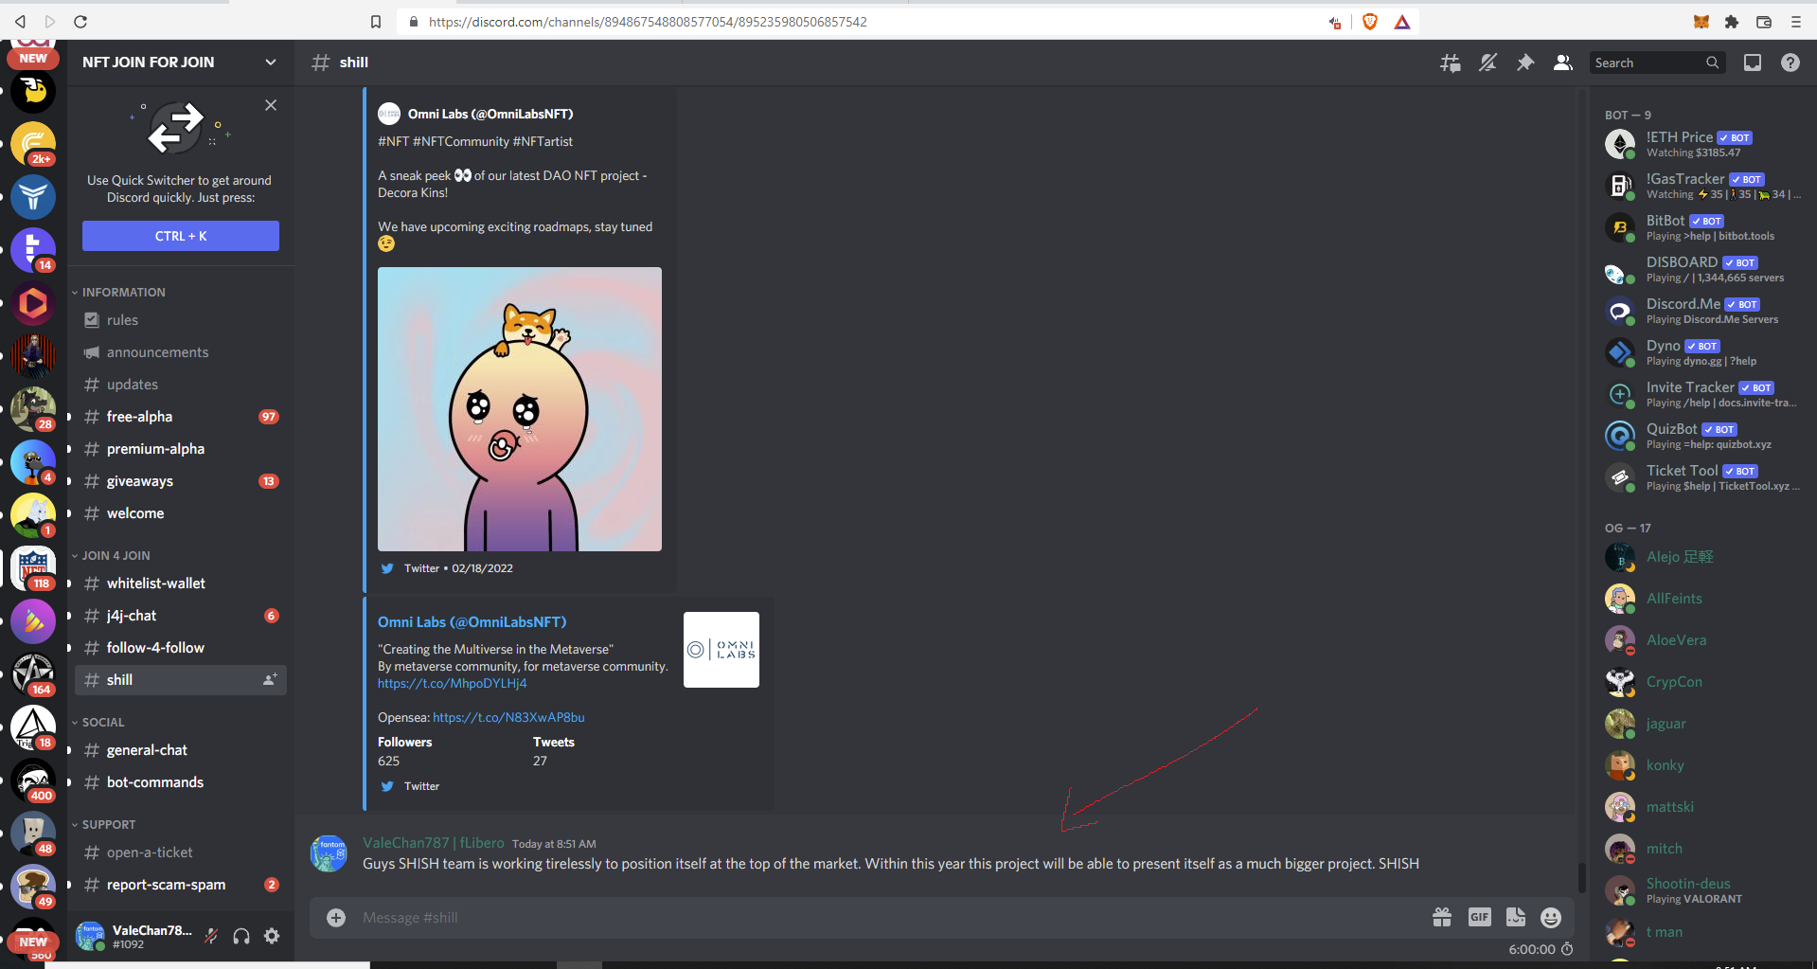The width and height of the screenshot is (1817, 969).
Task: Open the !GasTracker bot profile
Action: 1702,186
